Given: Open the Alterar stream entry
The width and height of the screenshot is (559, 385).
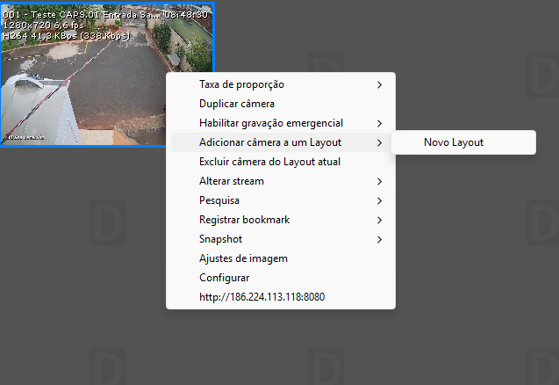Looking at the screenshot, I should coord(231,181).
